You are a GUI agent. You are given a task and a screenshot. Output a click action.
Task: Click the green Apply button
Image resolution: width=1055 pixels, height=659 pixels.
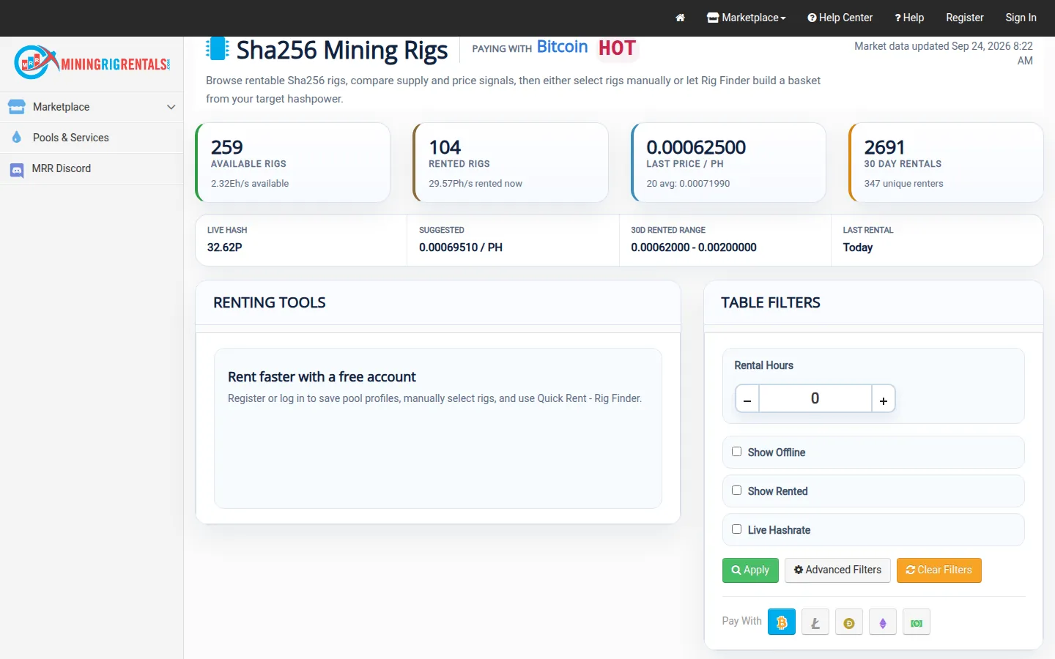pyautogui.click(x=750, y=570)
